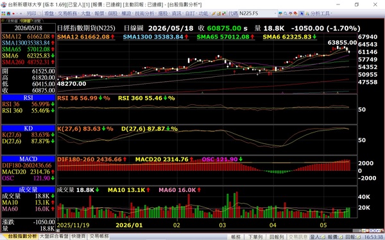385x240 pixels.
Task: Click the horizontal chart scrollbar thumb
Action: pyautogui.click(x=356, y=230)
